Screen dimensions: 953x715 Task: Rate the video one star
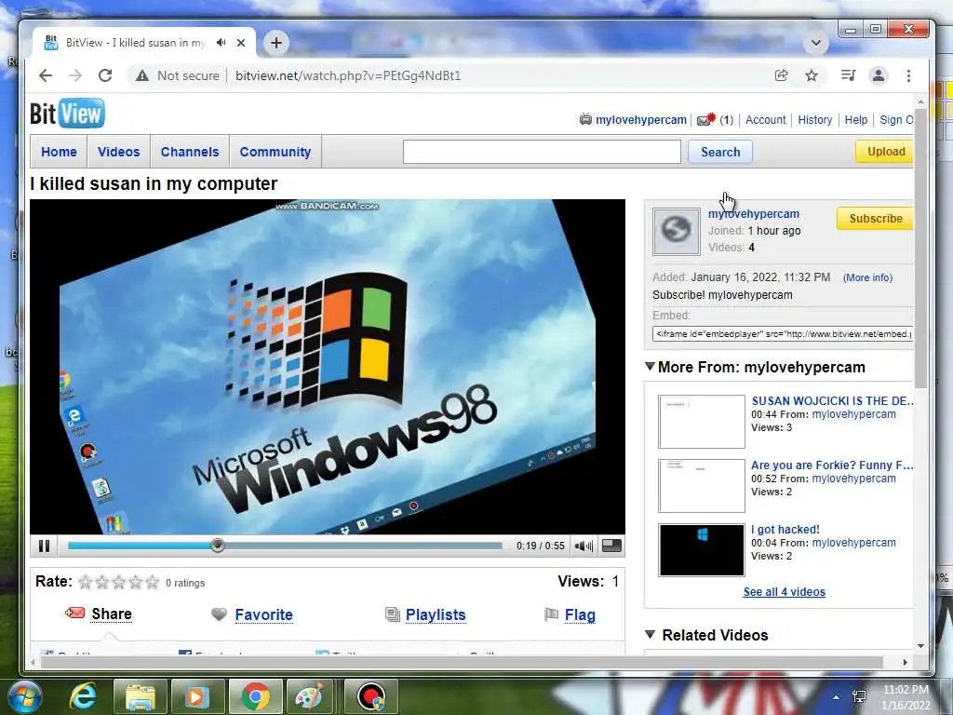(86, 583)
